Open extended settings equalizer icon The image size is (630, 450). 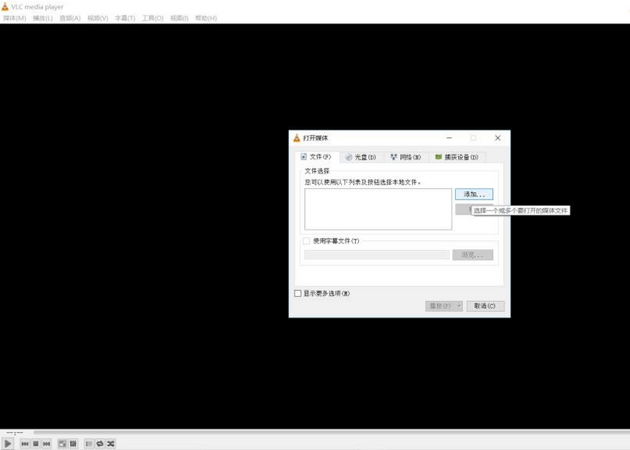(x=73, y=444)
